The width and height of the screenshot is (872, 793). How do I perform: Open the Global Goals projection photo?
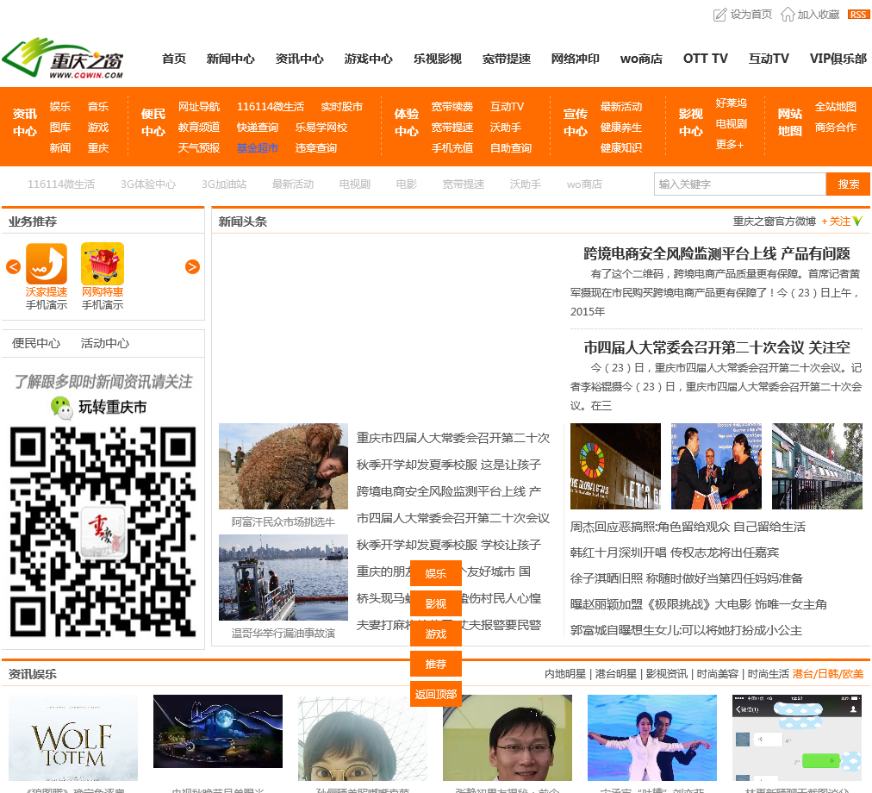[x=615, y=466]
